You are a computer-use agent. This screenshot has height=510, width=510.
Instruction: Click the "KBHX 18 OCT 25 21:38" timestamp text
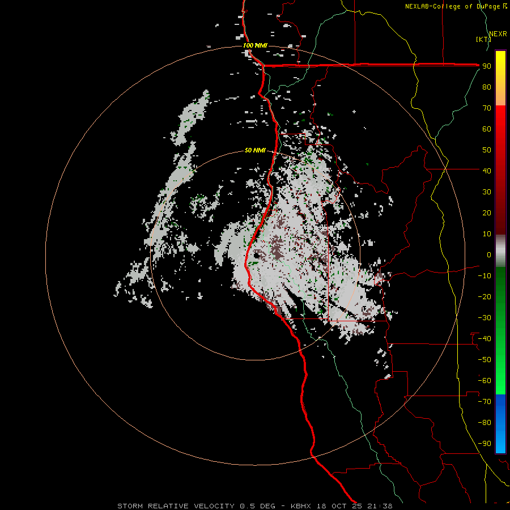pyautogui.click(x=342, y=506)
